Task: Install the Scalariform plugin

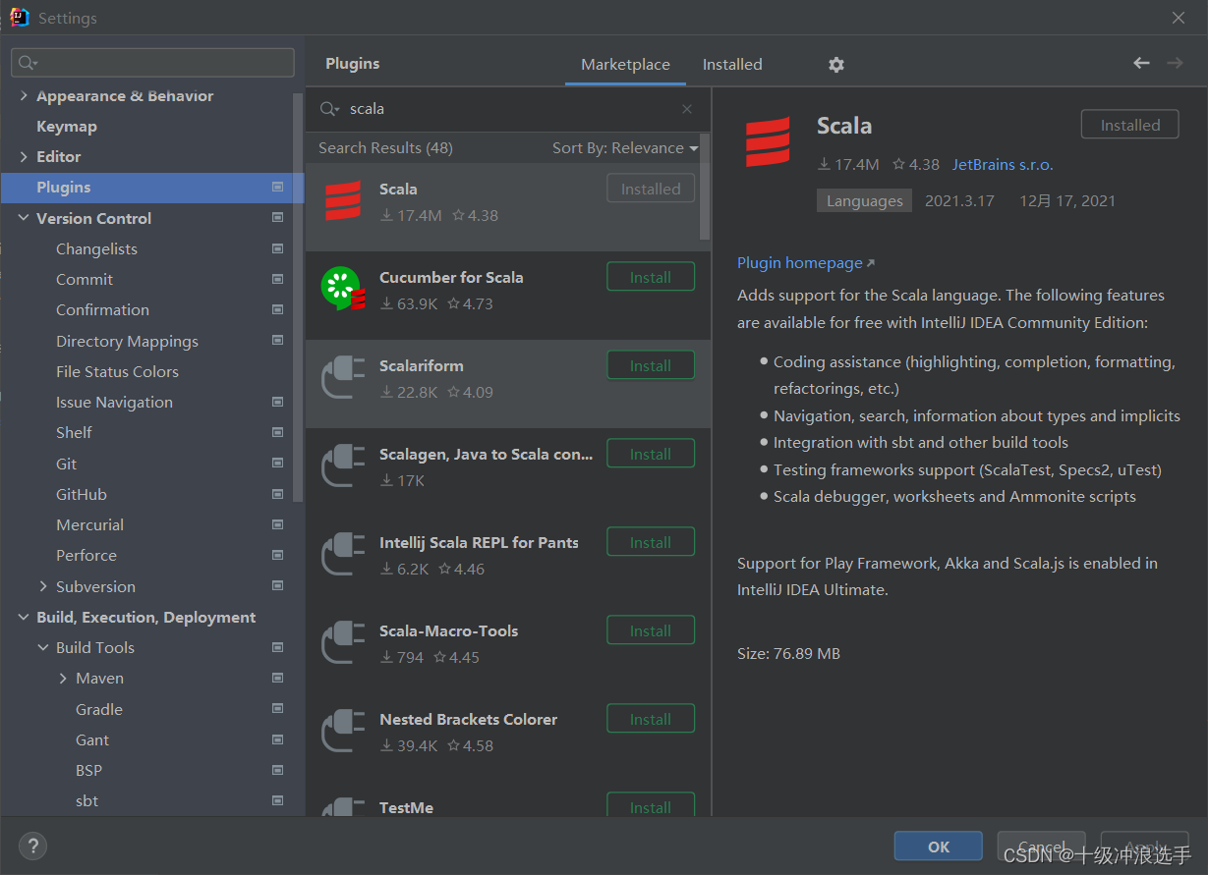Action: tap(651, 365)
